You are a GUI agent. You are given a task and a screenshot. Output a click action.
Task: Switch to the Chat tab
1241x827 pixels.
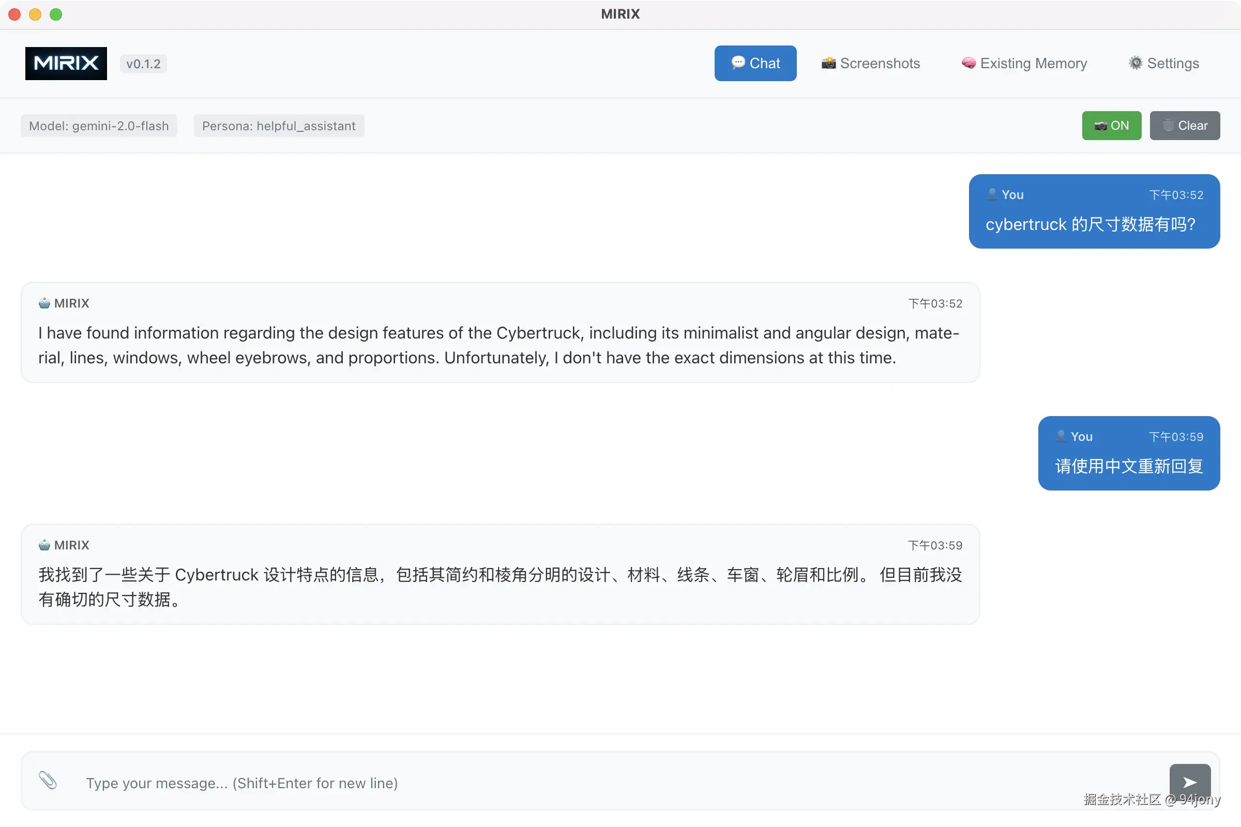click(x=755, y=63)
